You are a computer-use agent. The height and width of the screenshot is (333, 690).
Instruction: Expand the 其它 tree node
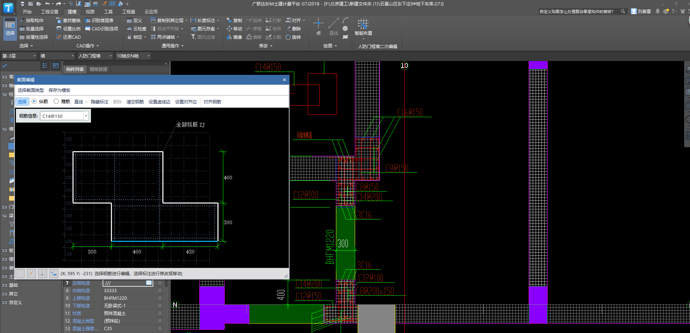pos(5,294)
